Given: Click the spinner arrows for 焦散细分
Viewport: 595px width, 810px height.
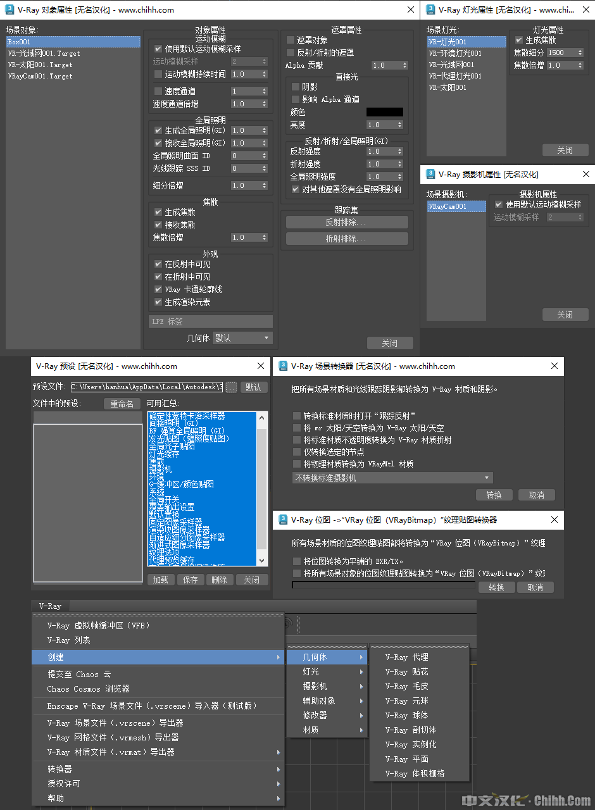Looking at the screenshot, I should [x=580, y=53].
